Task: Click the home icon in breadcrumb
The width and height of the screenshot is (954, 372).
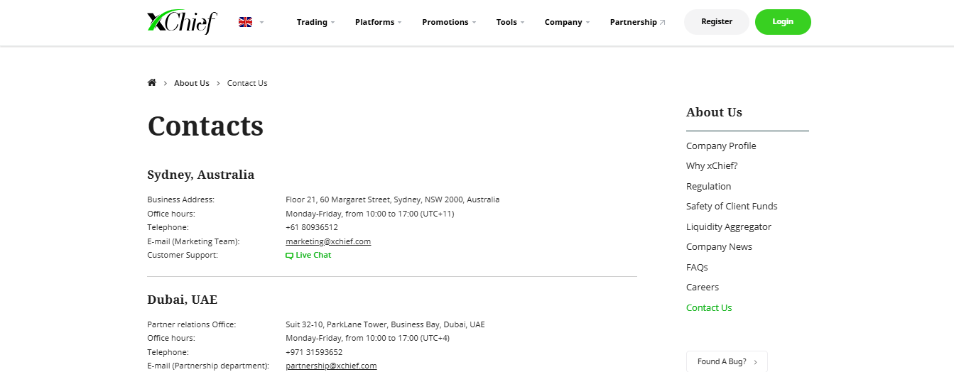Action: click(x=151, y=82)
